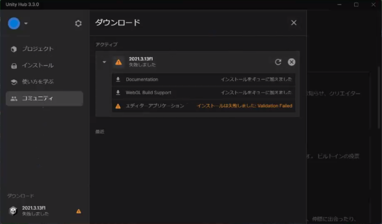Image resolution: width=382 pixels, height=224 pixels.
Task: Click the sidebar download warning triangle
Action: 79,211
